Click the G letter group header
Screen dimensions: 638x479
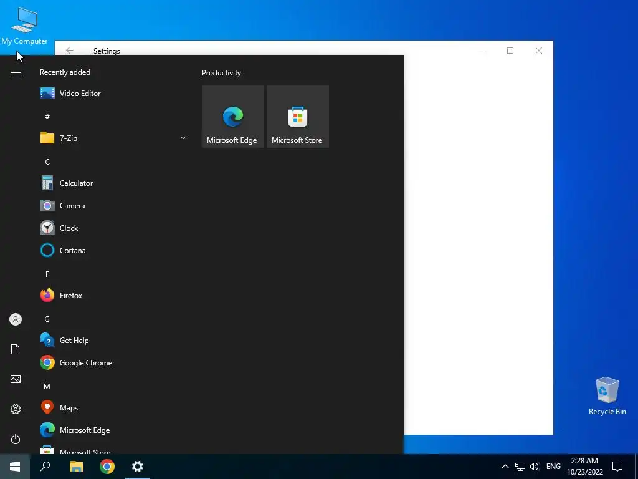click(47, 319)
